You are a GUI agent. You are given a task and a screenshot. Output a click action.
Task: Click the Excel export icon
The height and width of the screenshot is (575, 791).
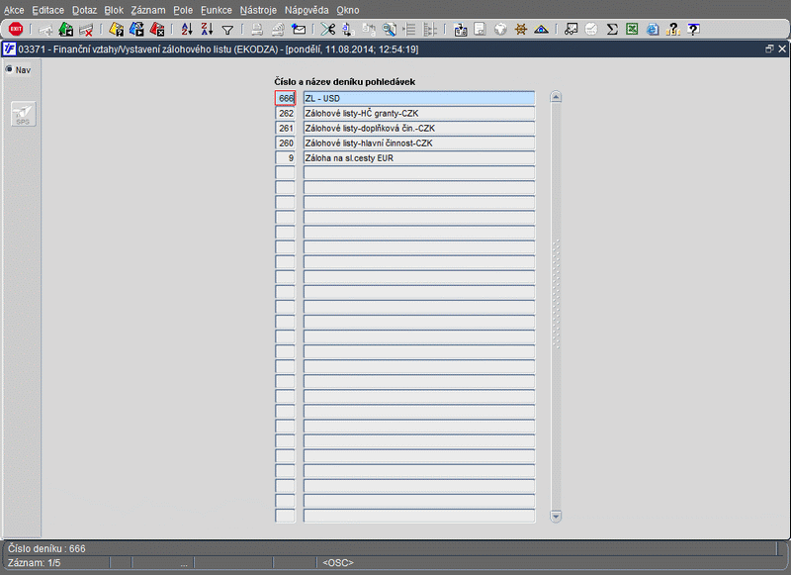pyautogui.click(x=632, y=30)
